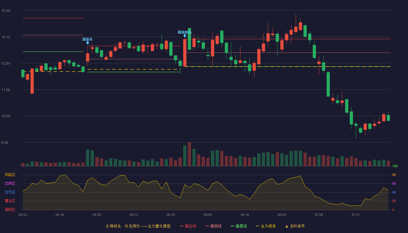The height and width of the screenshot is (233, 408).
Task: Click the 04-28 date axis label
Action: point(97,215)
